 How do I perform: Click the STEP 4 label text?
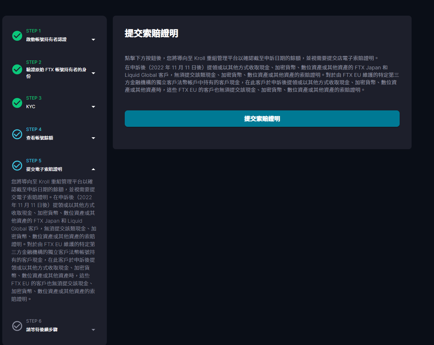click(34, 129)
